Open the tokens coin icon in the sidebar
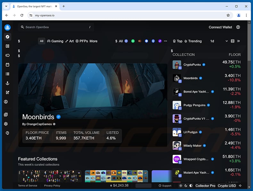Viewport: 253px width, 191px height. (x=7, y=55)
